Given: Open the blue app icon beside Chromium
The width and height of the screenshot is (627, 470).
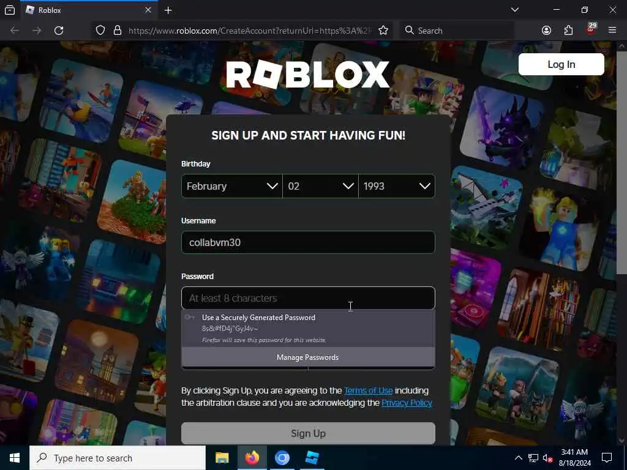Looking at the screenshot, I should pyautogui.click(x=312, y=458).
